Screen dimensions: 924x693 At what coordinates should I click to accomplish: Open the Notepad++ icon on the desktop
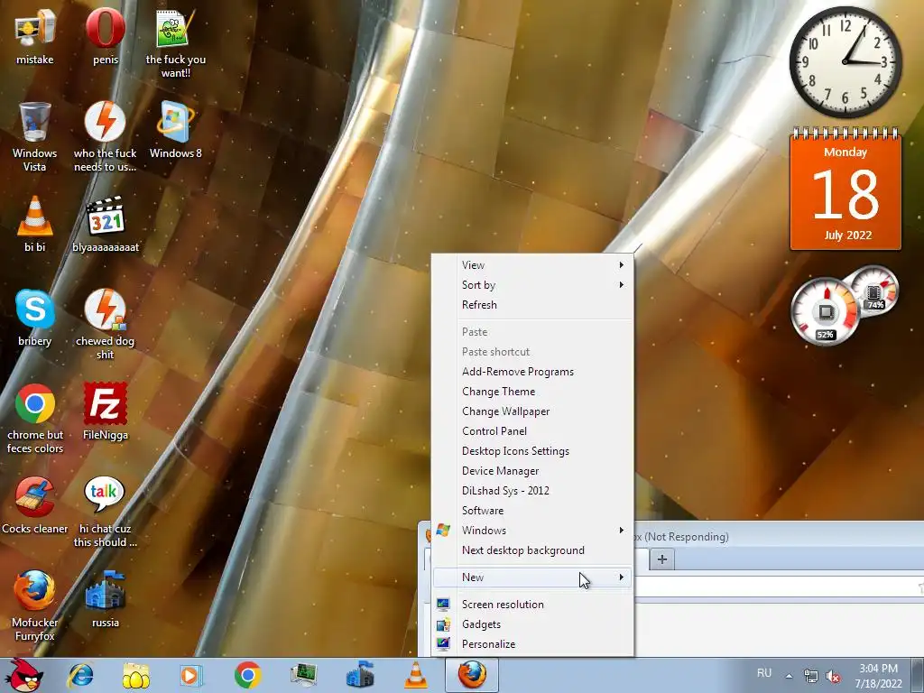click(x=176, y=42)
